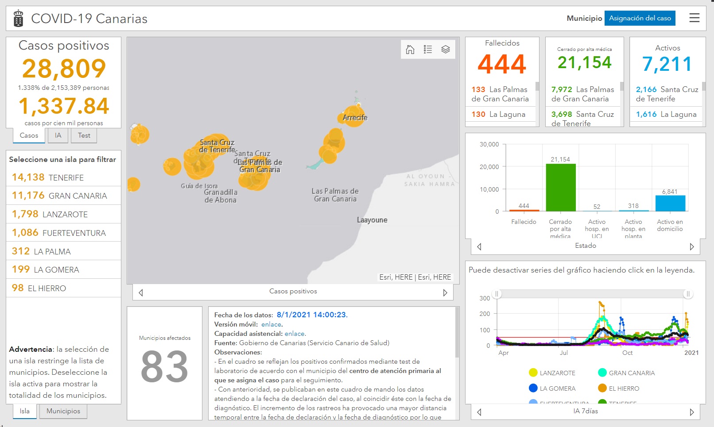Click left arrow beside IA 7días

coord(479,412)
